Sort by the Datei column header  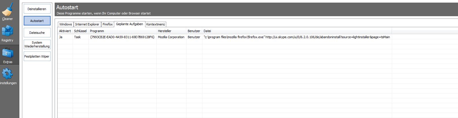pyautogui.click(x=296, y=31)
